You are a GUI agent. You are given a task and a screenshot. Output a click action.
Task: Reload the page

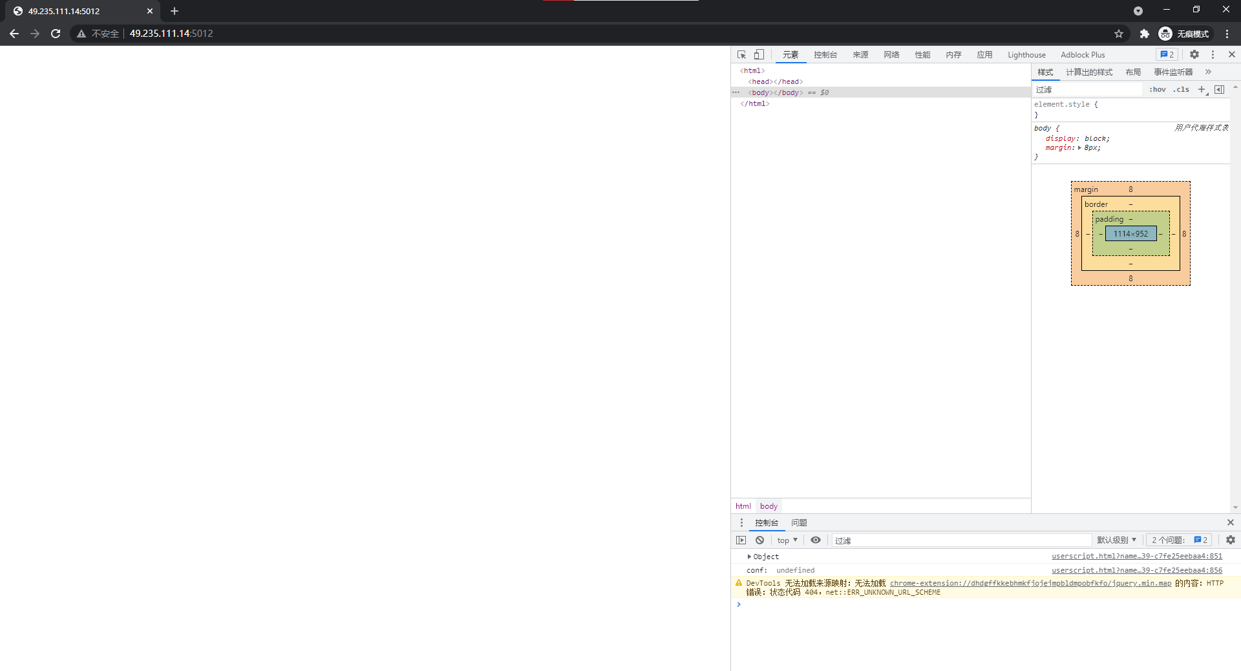pos(56,34)
